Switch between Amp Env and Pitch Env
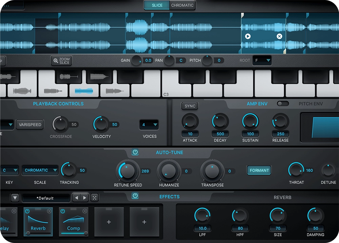This screenshot has height=243, width=339. 283,104
